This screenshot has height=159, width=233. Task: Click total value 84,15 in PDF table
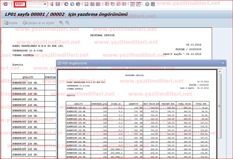click(204, 112)
